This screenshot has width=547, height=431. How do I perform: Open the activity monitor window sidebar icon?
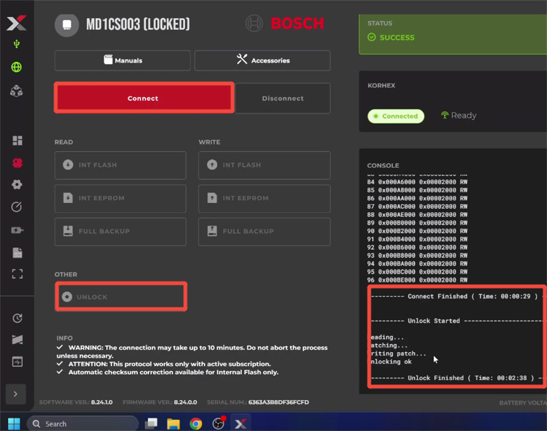[x=17, y=361]
